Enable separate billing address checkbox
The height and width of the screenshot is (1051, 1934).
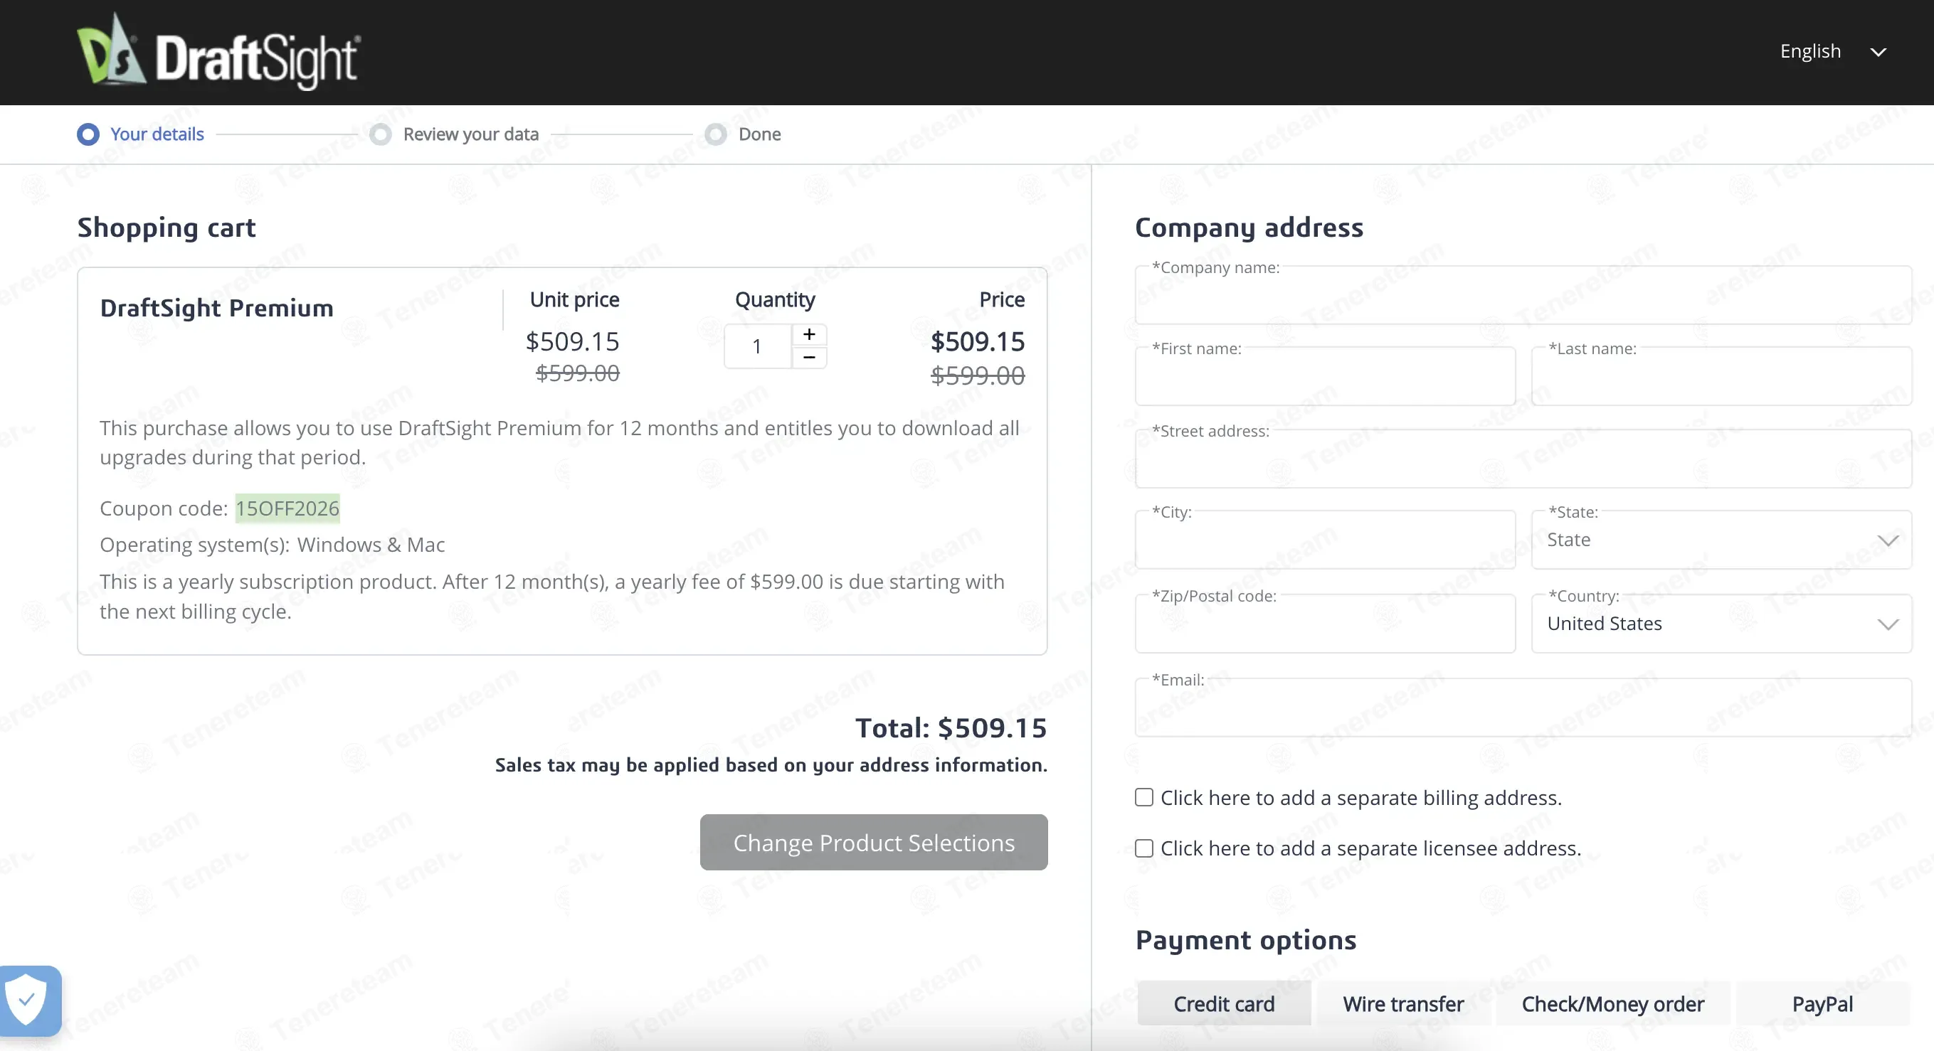point(1143,797)
